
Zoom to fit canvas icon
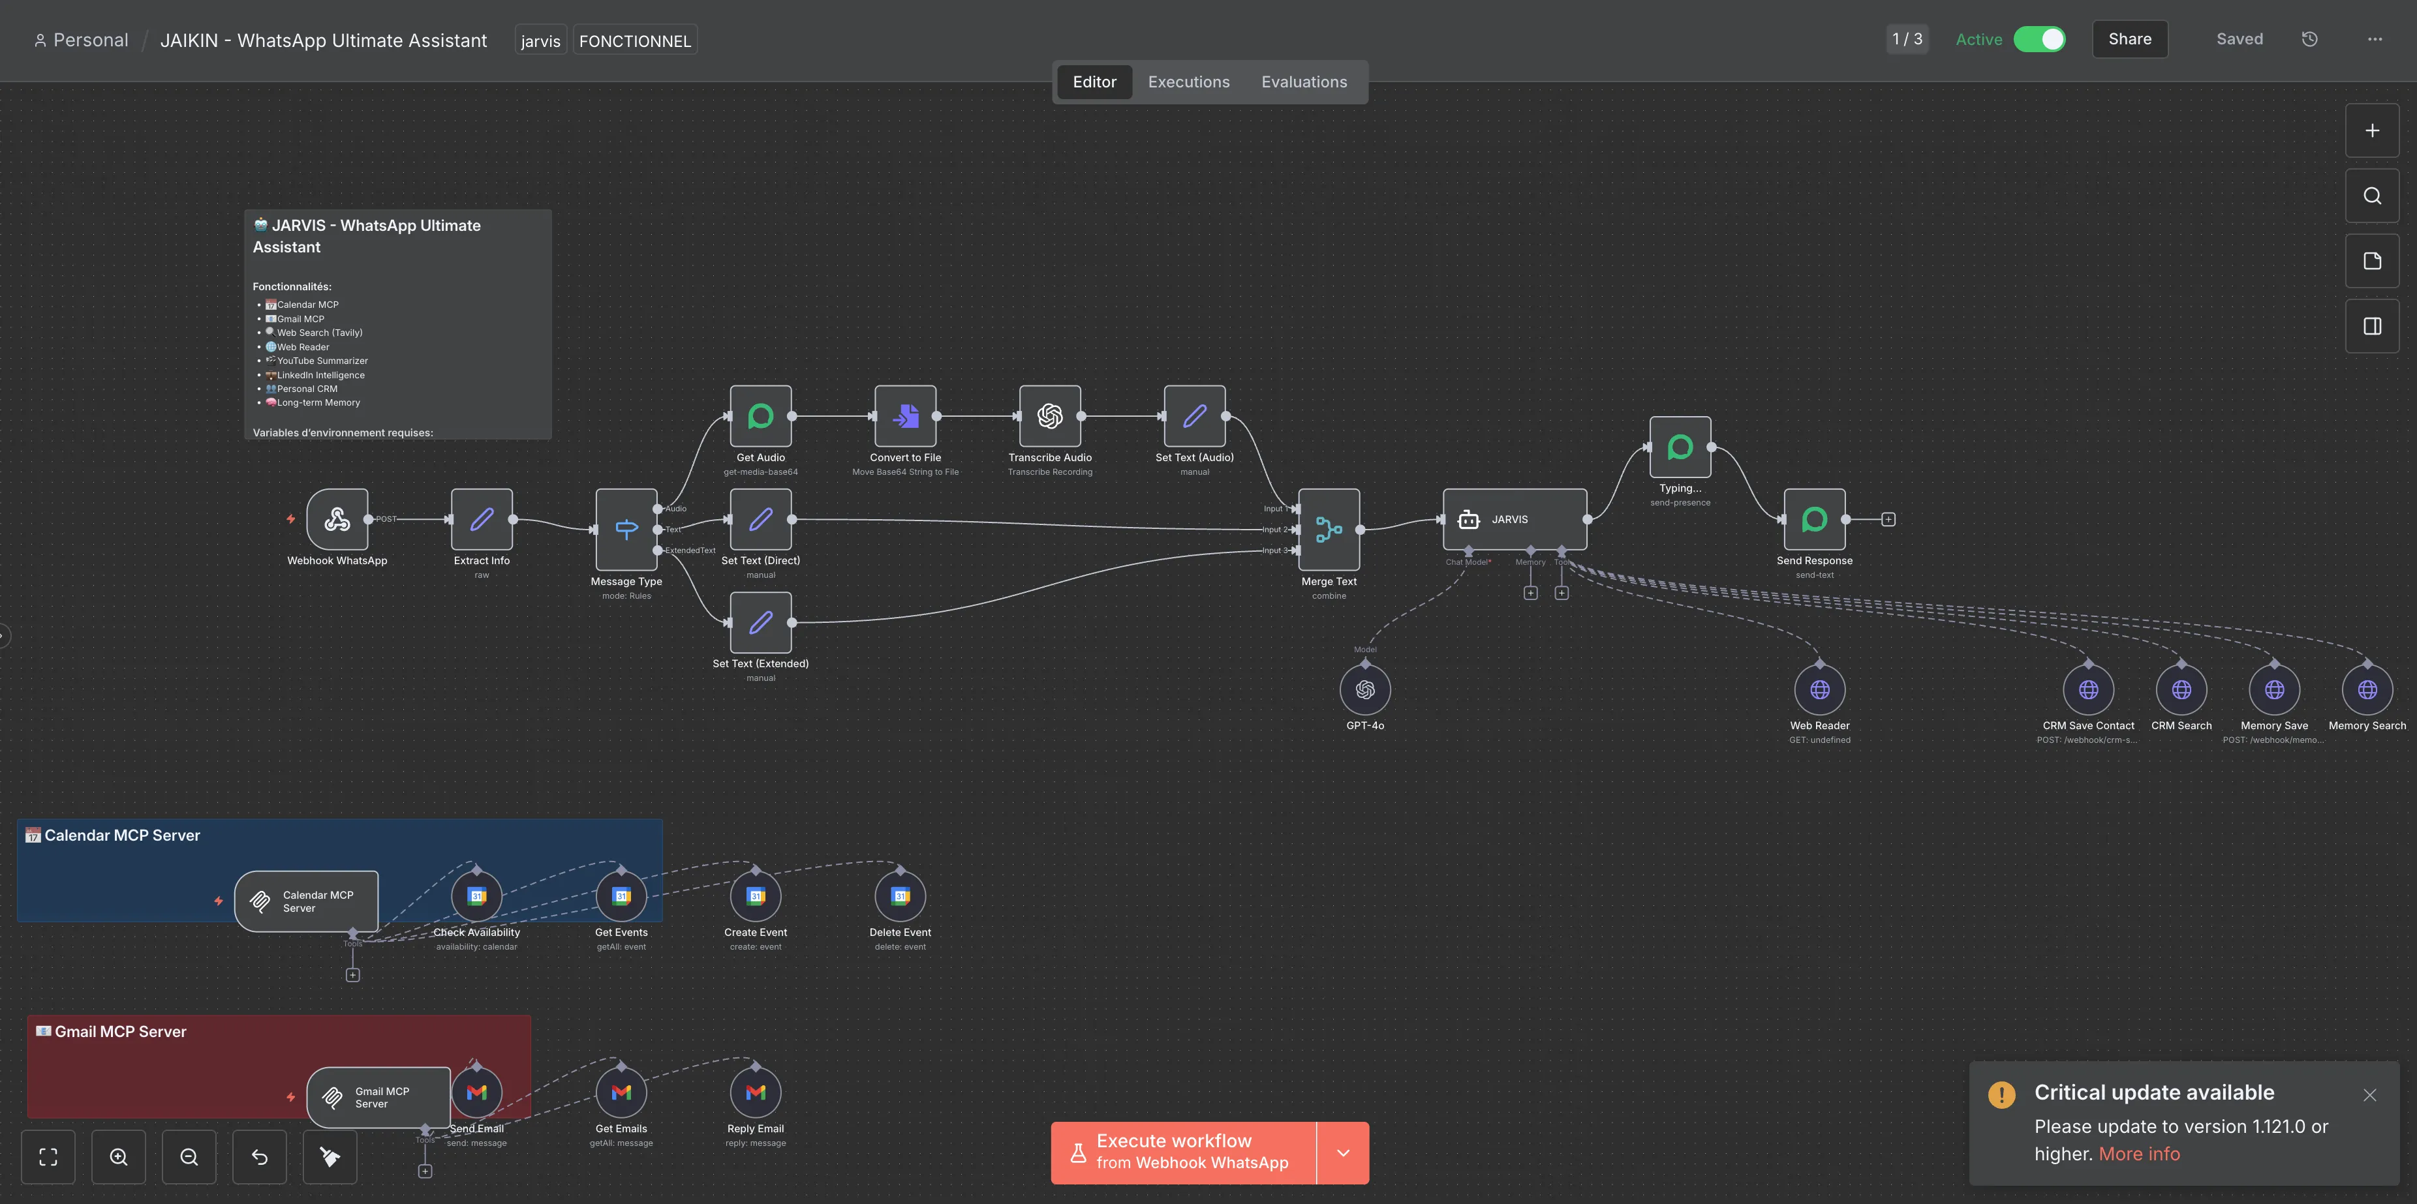[x=49, y=1156]
